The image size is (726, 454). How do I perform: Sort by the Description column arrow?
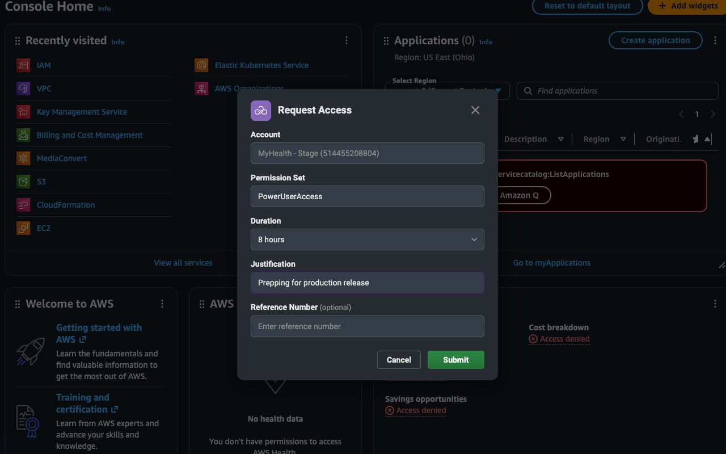(561, 139)
